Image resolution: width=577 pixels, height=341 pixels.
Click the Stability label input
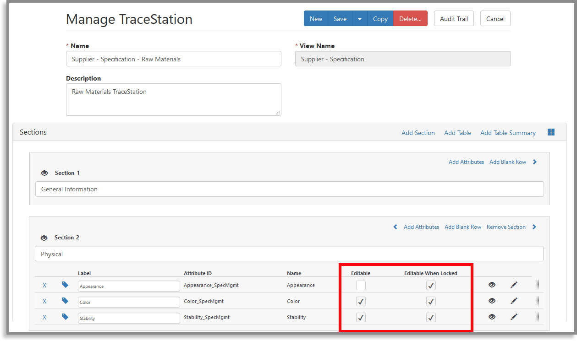[x=129, y=318]
